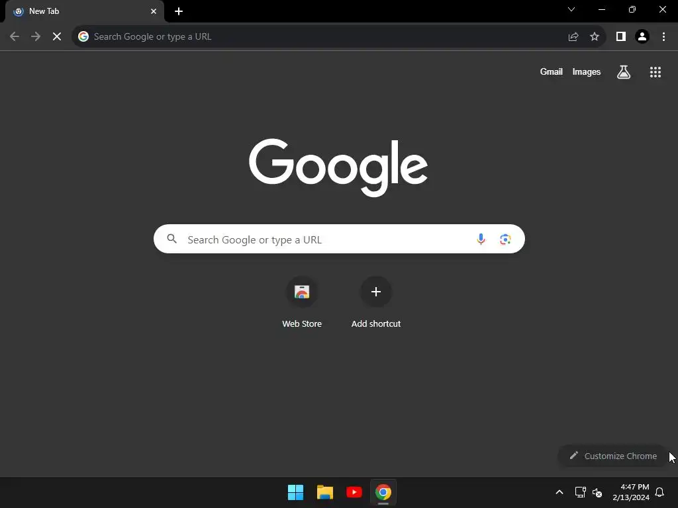
Task: Open the notifications bell
Action: [x=659, y=492]
